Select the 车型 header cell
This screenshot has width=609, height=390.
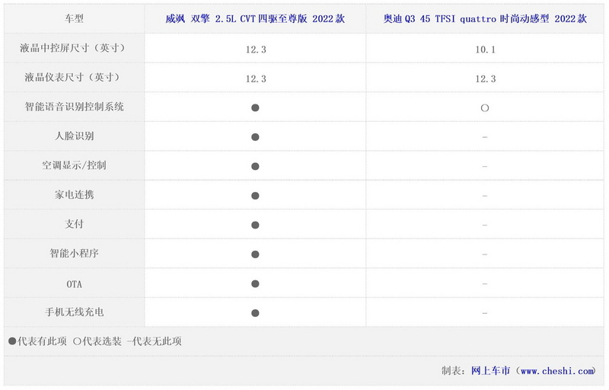74,18
